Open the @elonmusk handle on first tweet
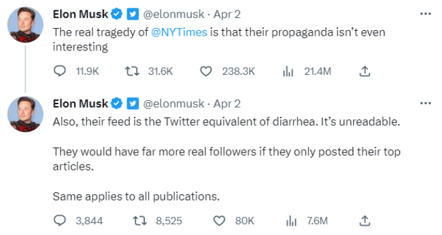 (174, 14)
